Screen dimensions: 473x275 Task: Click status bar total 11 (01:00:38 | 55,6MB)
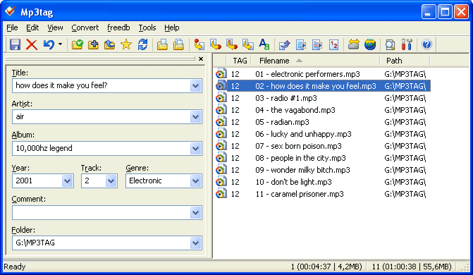[x=412, y=267]
